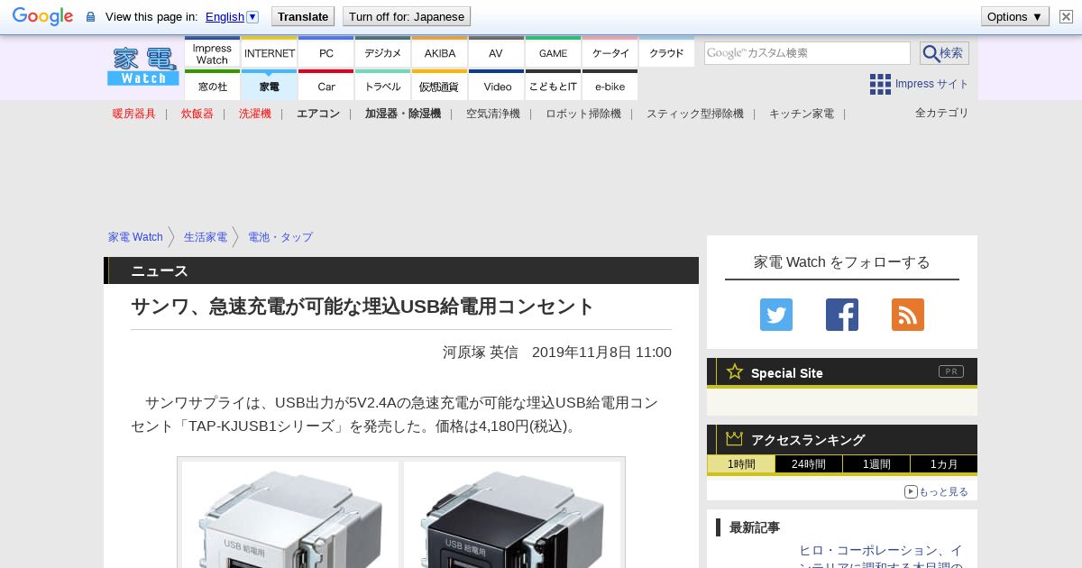The width and height of the screenshot is (1082, 568).
Task: Open the こどもとIT nav tab
Action: (554, 86)
